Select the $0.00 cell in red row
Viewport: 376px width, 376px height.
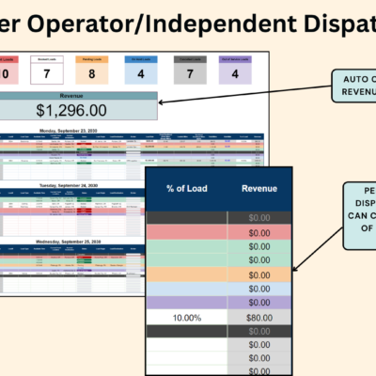pos(259,233)
